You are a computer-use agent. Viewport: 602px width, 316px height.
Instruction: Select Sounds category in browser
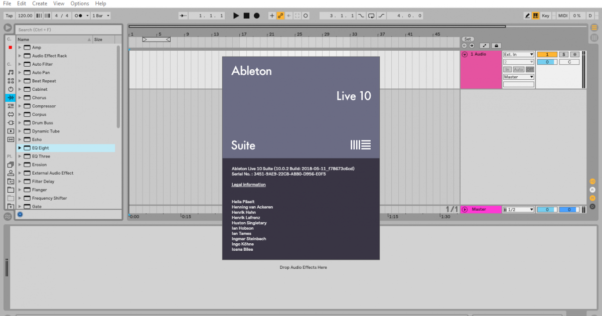click(11, 72)
